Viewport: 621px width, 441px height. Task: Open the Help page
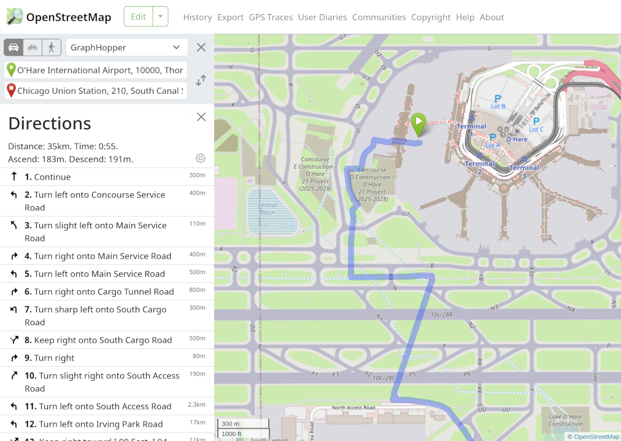point(465,17)
